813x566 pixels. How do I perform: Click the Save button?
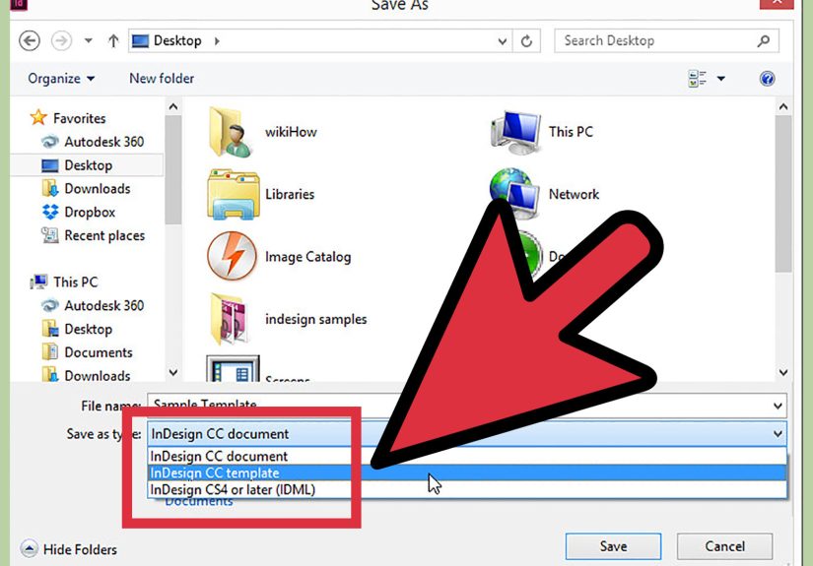tap(613, 546)
